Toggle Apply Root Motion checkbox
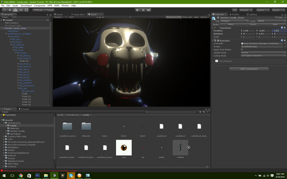 click(242, 50)
